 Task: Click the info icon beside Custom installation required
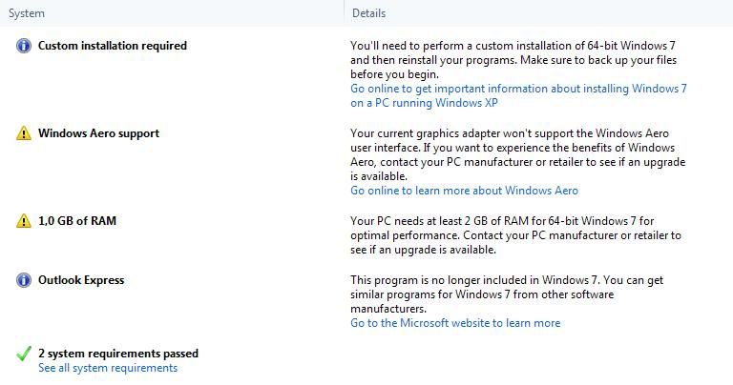pyautogui.click(x=24, y=46)
